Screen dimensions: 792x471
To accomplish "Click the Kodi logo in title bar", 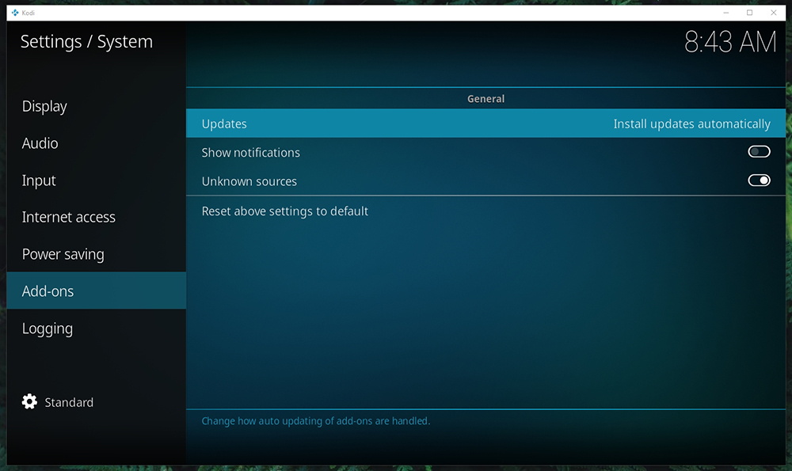I will (14, 13).
